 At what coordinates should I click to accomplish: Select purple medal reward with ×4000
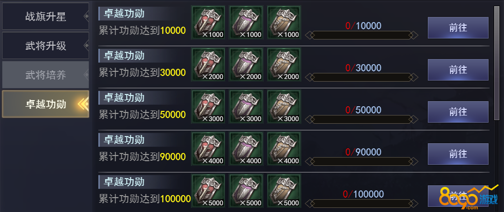(246, 149)
